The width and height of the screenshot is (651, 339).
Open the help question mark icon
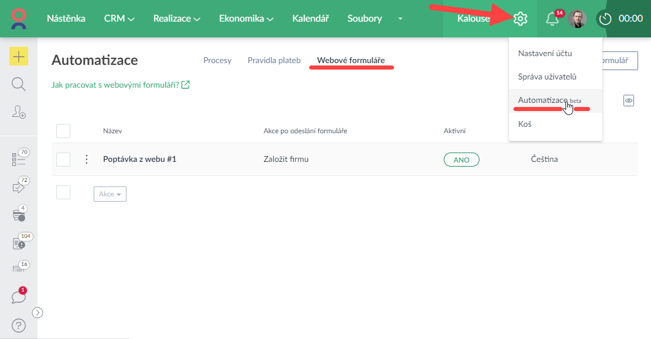click(x=19, y=325)
